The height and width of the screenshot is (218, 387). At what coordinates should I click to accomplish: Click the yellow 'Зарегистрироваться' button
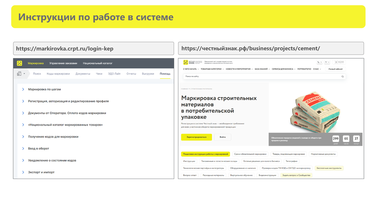pyautogui.click(x=196, y=137)
